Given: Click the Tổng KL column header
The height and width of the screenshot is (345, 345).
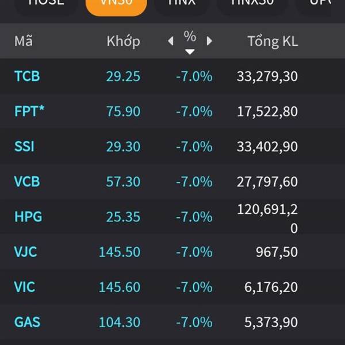Looking at the screenshot, I should [273, 41].
